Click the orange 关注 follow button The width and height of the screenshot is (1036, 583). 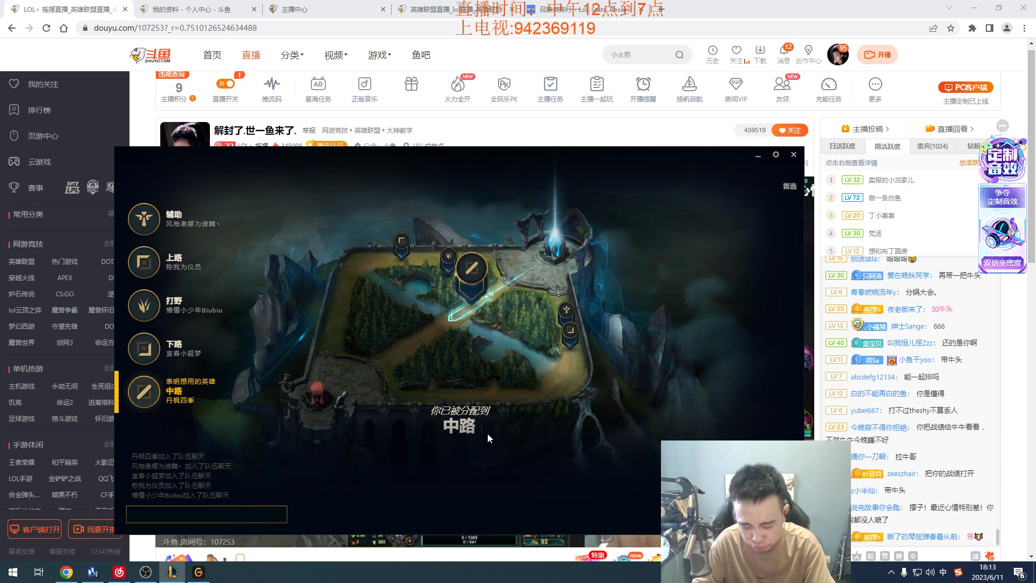(x=789, y=130)
